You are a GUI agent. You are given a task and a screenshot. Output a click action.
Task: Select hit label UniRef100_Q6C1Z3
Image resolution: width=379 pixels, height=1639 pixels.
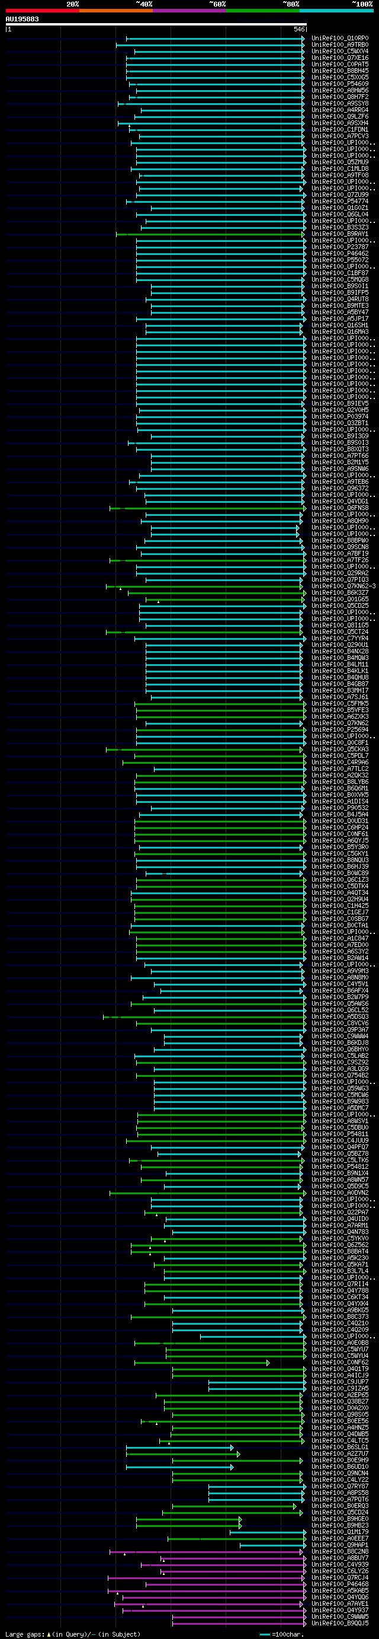(x=339, y=879)
